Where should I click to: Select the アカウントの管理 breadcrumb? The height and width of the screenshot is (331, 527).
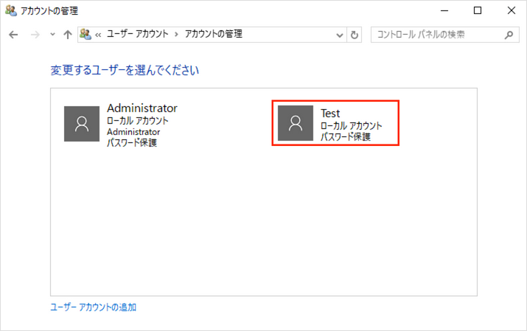(213, 35)
